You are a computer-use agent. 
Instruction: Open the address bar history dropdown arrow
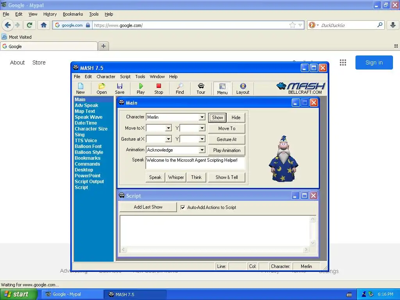(300, 25)
